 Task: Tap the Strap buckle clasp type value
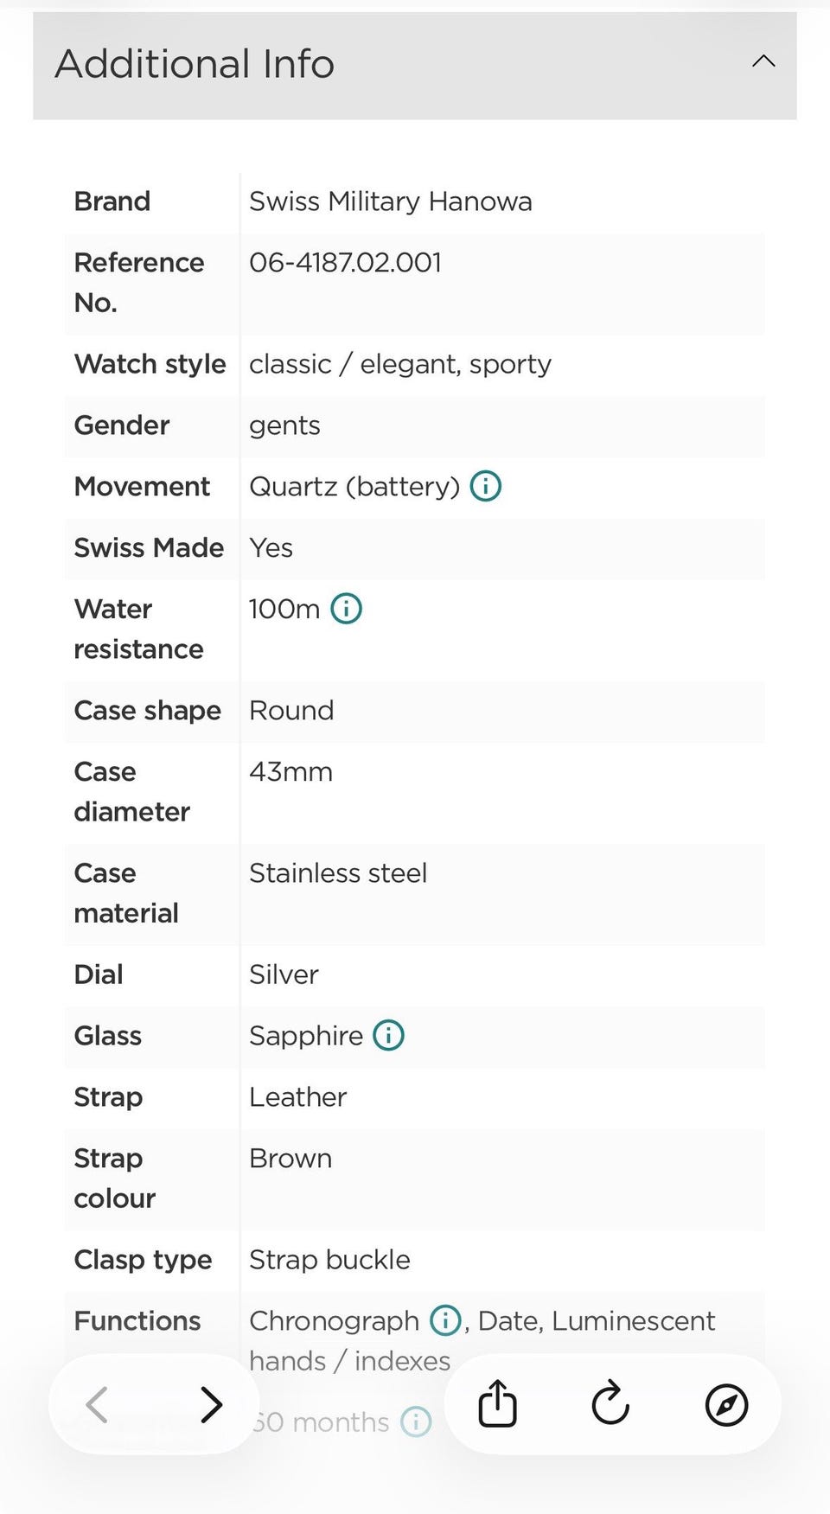pos(329,1260)
